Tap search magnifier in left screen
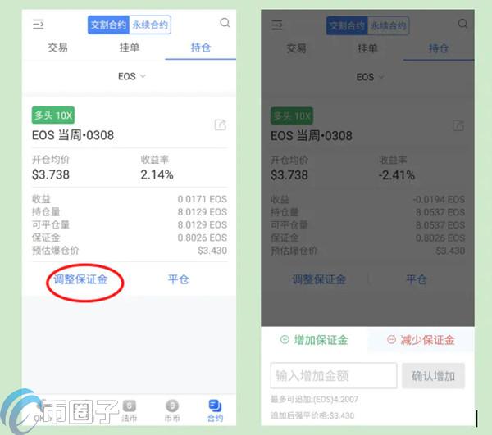Screen dimensions: 492x435 pyautogui.click(x=225, y=23)
